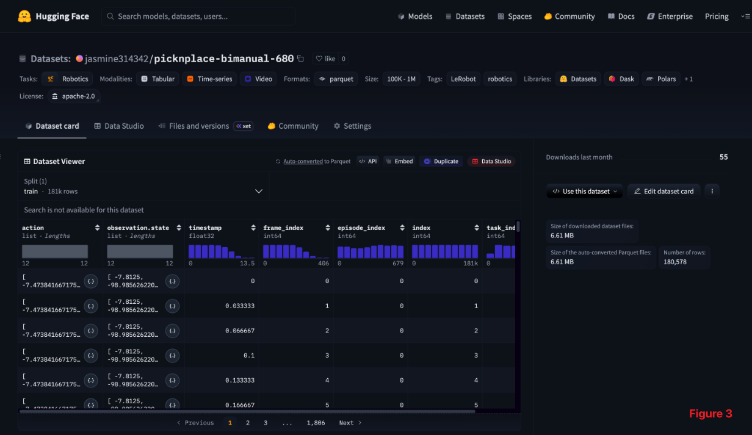Expand first row action list value
Viewport: 752px width, 435px height.
(91, 281)
